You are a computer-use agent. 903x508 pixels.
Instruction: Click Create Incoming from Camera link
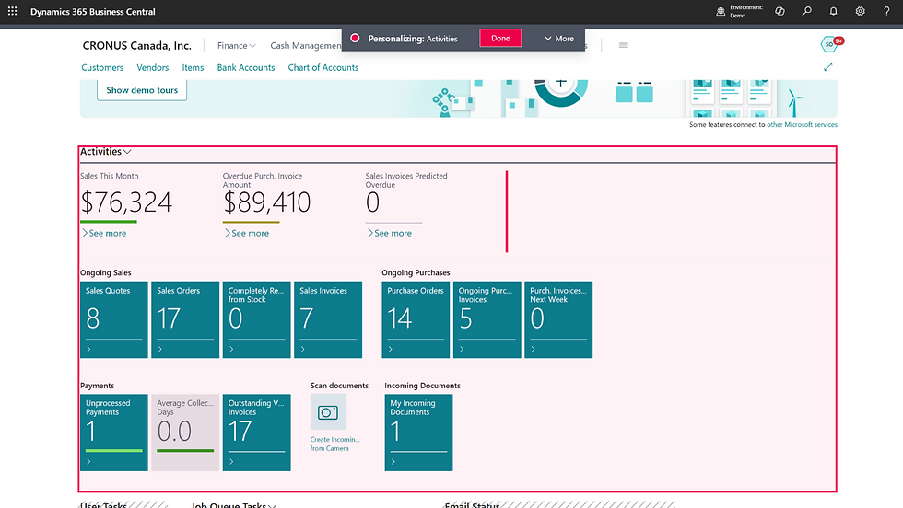(335, 444)
